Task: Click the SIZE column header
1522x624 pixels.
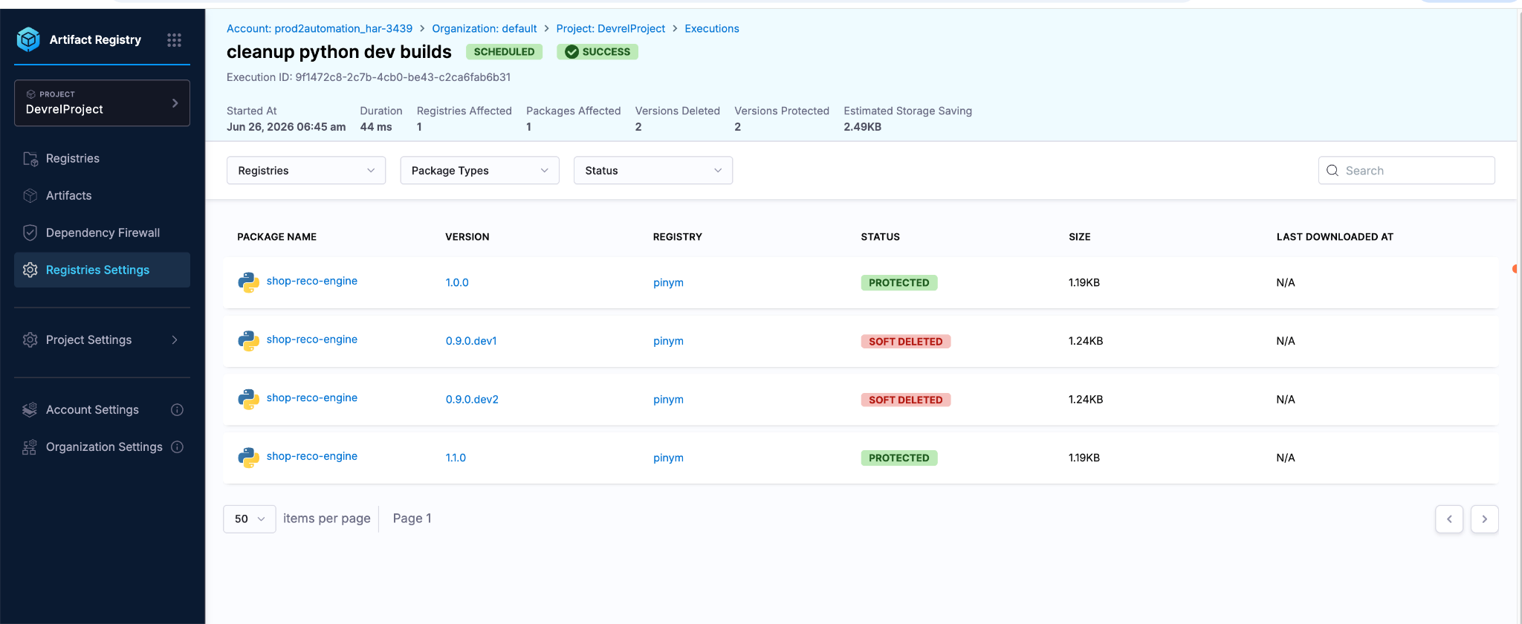Action: (1080, 237)
